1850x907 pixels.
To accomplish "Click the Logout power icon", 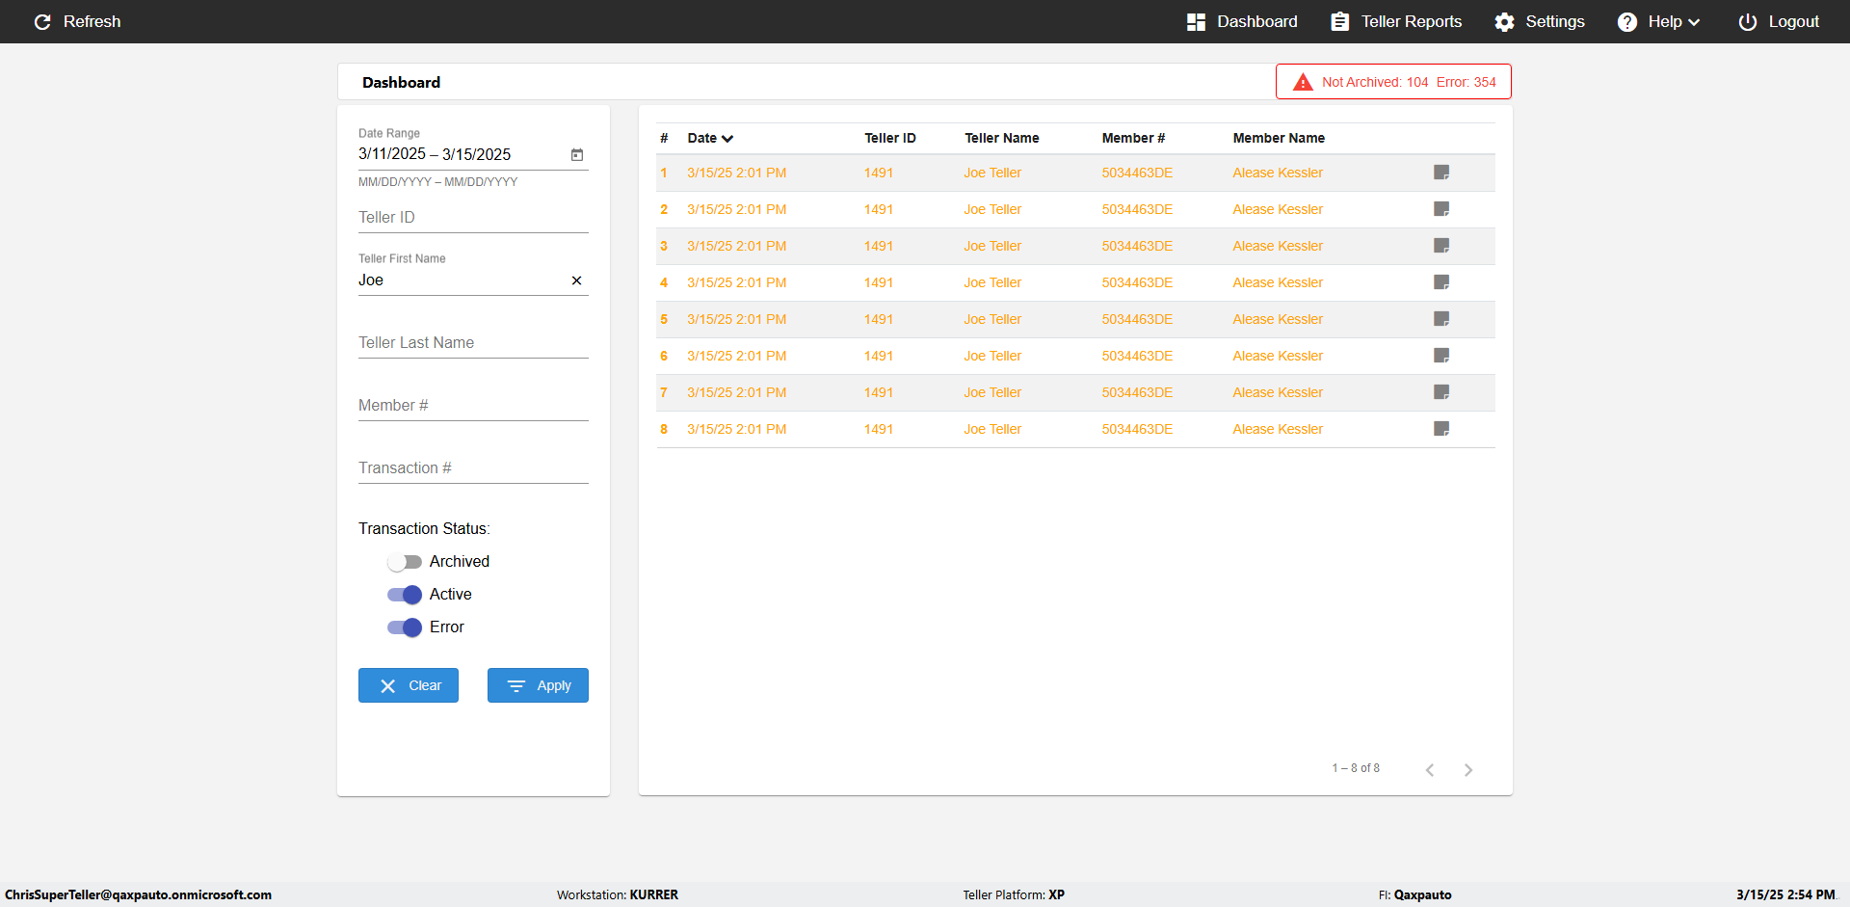I will pos(1747,21).
